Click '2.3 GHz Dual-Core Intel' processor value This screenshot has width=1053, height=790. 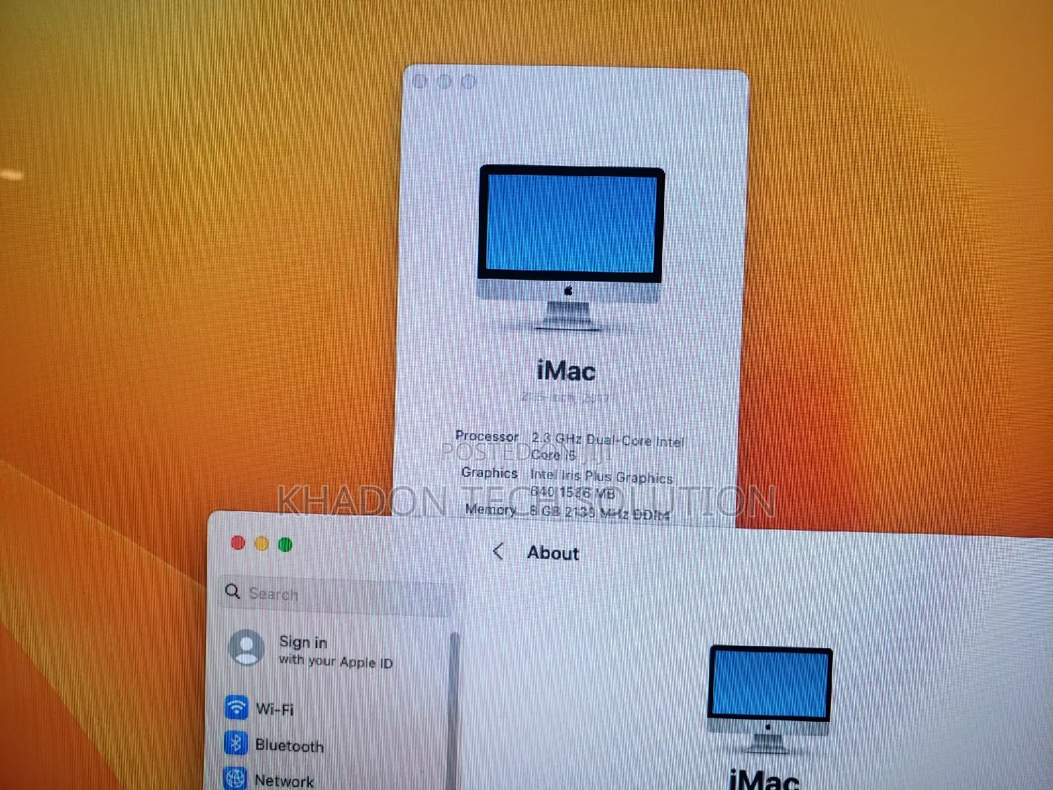pos(608,440)
